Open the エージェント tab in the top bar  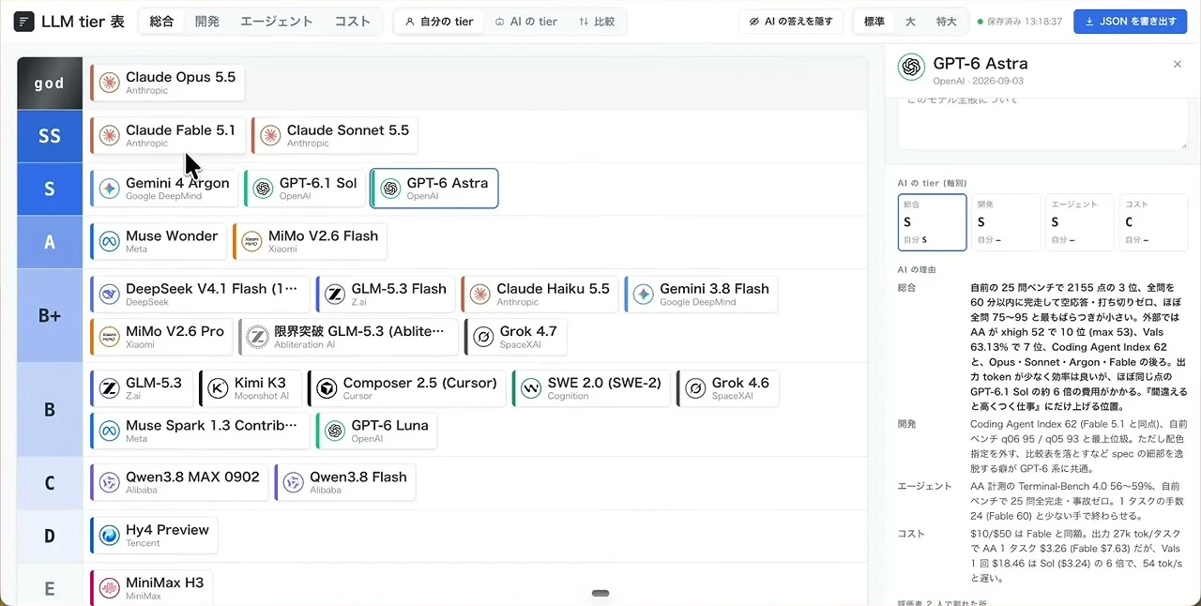277,22
